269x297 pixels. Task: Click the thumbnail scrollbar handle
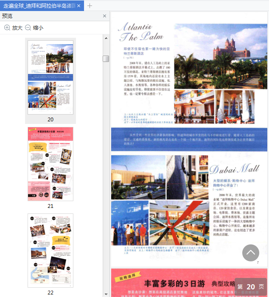tap(106, 59)
